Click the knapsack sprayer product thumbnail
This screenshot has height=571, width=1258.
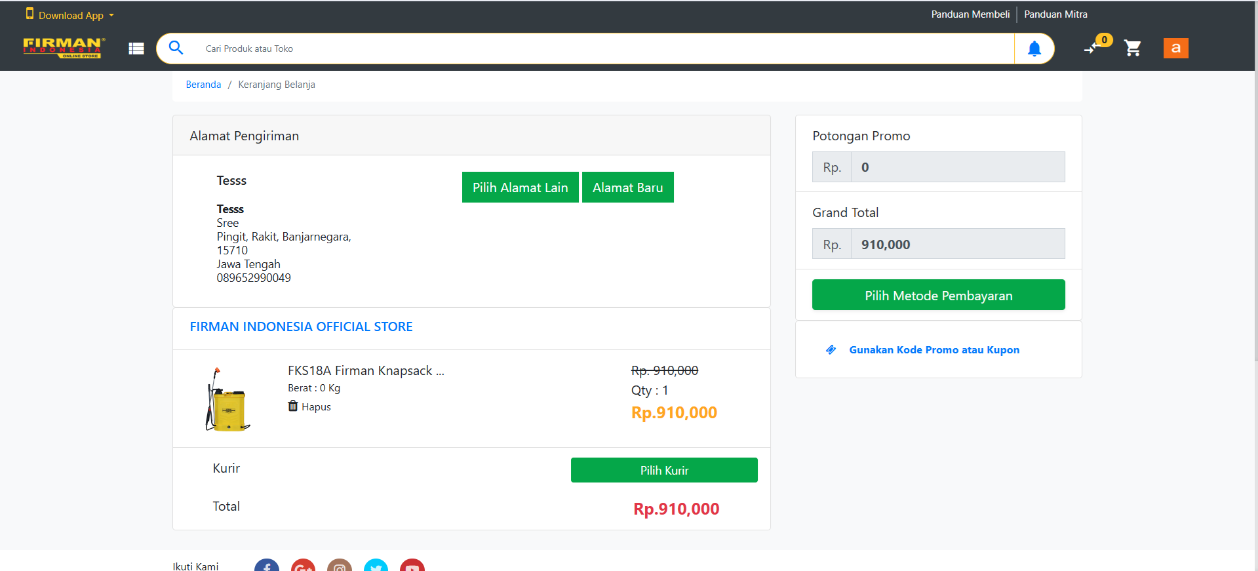[x=227, y=399]
